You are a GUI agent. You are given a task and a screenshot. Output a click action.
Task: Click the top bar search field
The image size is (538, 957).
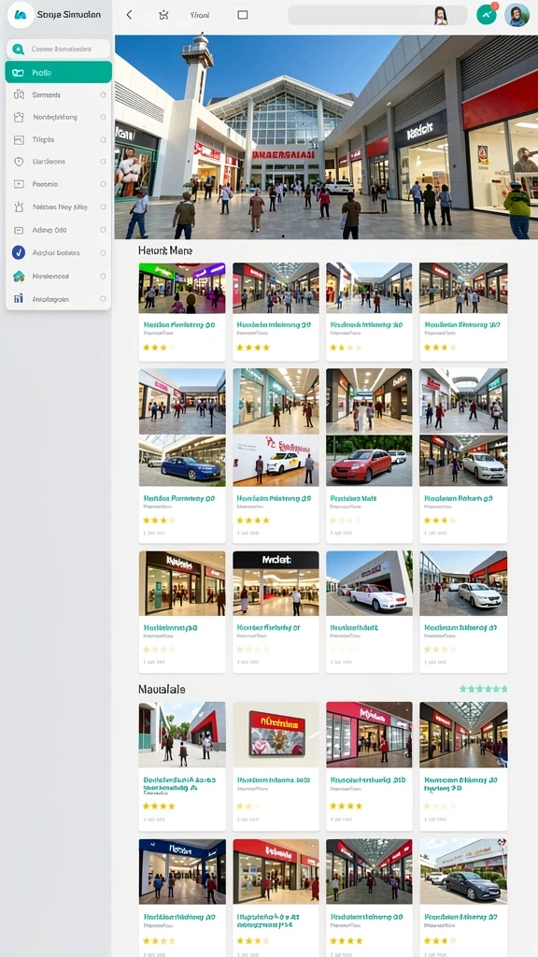tap(377, 15)
